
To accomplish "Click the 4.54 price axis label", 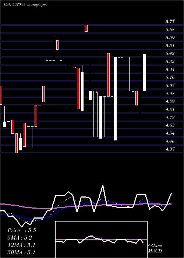I will tap(170, 133).
